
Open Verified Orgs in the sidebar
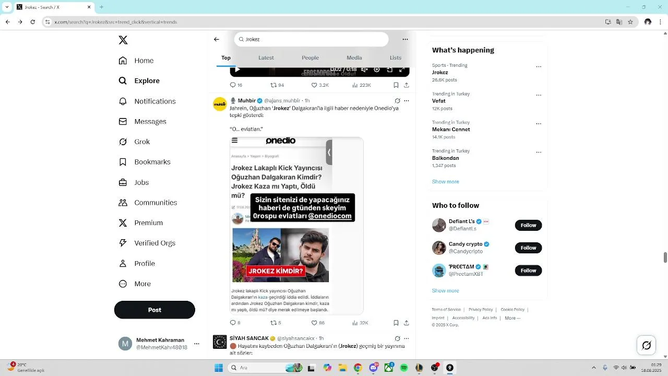click(x=147, y=243)
